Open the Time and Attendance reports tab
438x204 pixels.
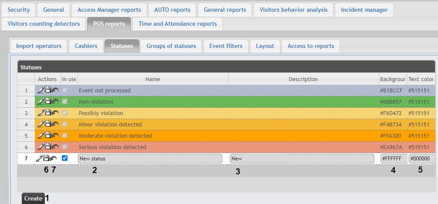click(x=177, y=24)
